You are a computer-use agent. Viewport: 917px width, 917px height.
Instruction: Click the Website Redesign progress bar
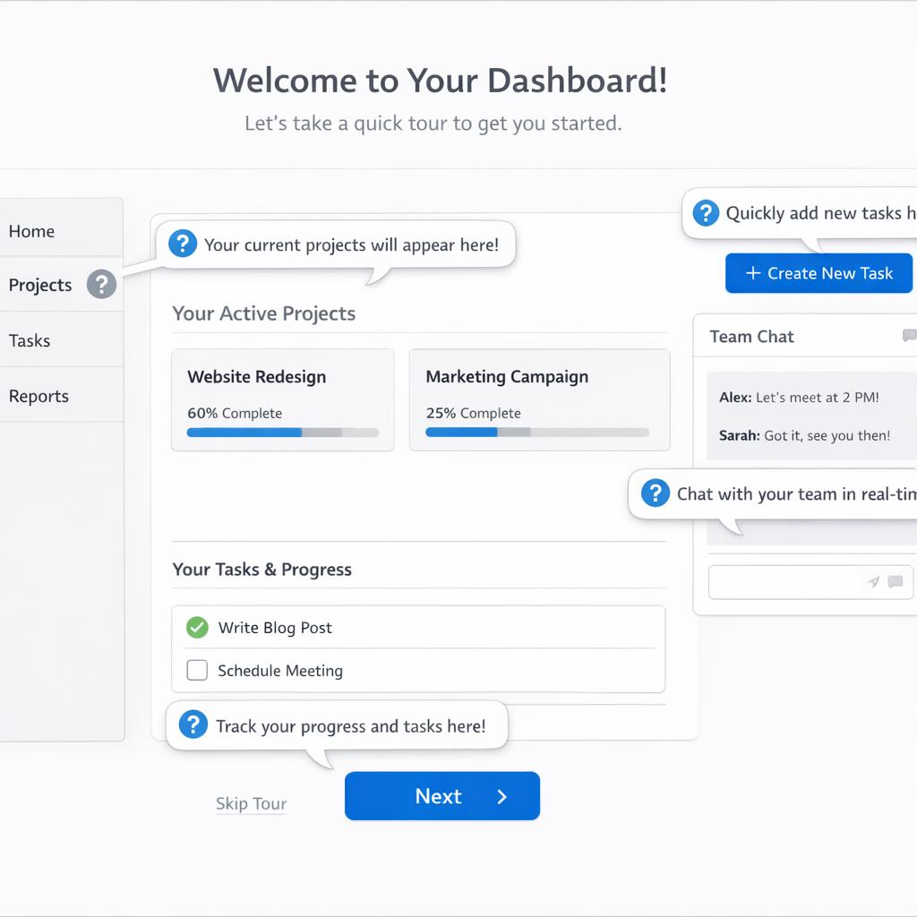coord(283,433)
